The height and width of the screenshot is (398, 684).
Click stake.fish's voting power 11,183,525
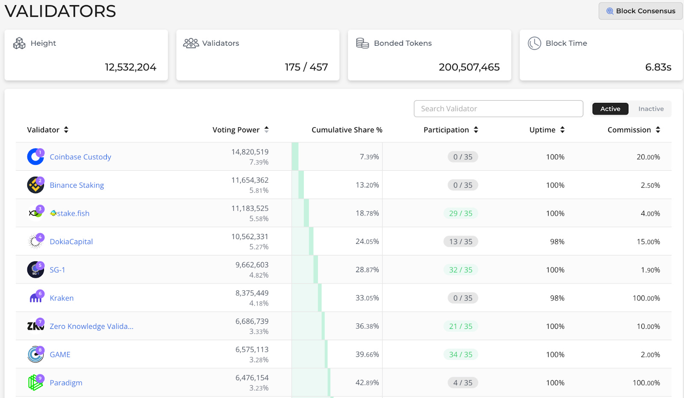pyautogui.click(x=250, y=208)
